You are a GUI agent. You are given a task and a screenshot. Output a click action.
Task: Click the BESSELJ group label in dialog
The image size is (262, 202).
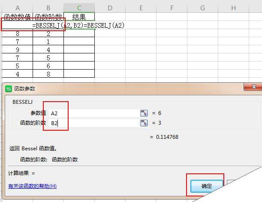tap(23, 102)
